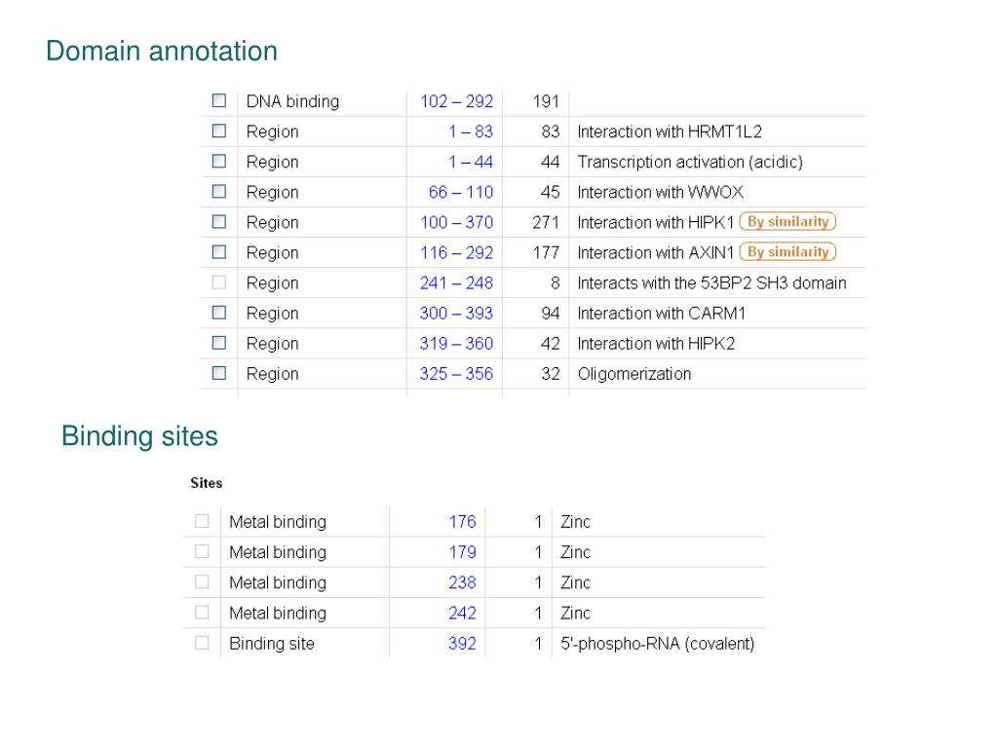Click the 'Binding sites' heading
The image size is (998, 748).
pyautogui.click(x=139, y=436)
